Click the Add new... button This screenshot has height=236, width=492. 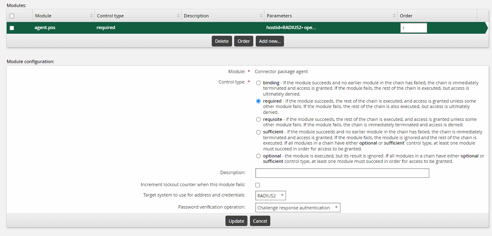[269, 41]
